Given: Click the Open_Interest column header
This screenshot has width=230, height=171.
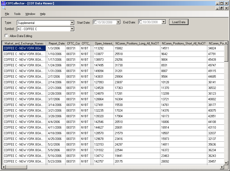Looking at the screenshot, I should (x=104, y=43).
